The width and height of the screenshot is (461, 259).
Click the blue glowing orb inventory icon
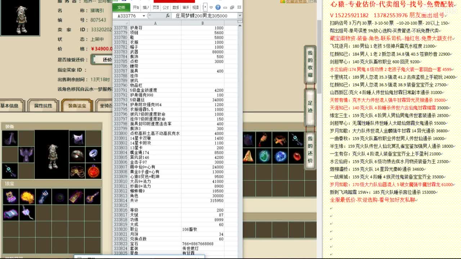pos(280,156)
